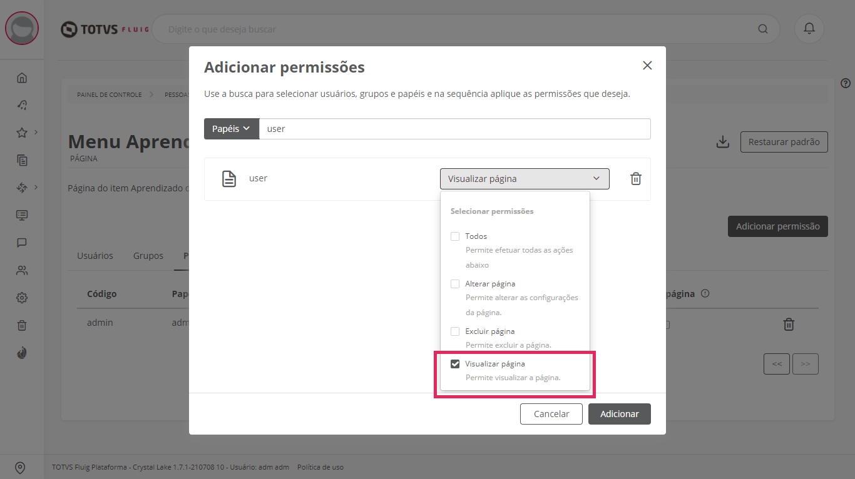Click the notifications bell icon
The width and height of the screenshot is (855, 479).
(x=809, y=29)
